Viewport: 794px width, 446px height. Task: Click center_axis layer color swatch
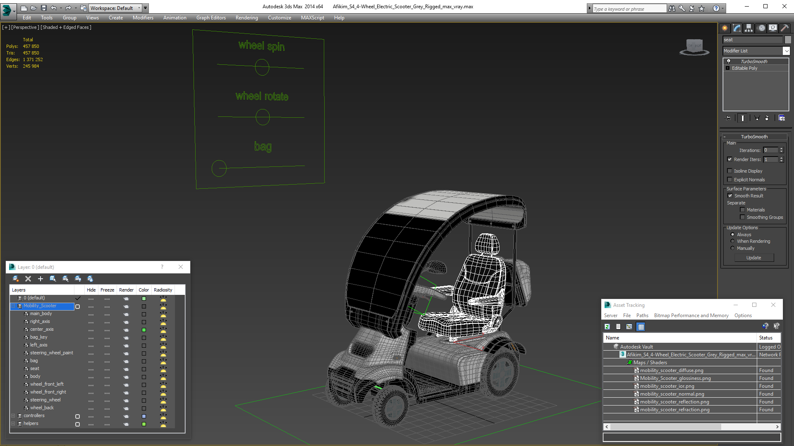(x=143, y=330)
